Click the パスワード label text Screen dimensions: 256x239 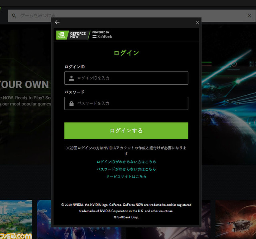tap(74, 92)
